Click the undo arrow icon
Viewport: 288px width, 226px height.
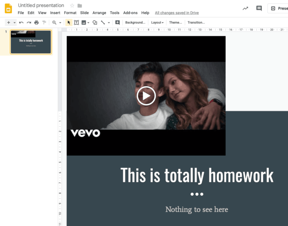[x=21, y=22]
